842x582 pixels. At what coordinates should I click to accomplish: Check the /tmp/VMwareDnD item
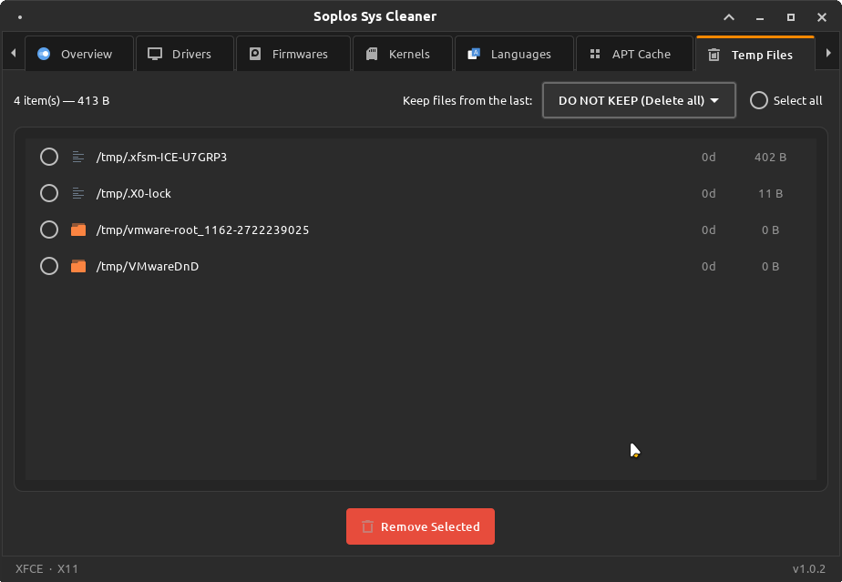[49, 266]
